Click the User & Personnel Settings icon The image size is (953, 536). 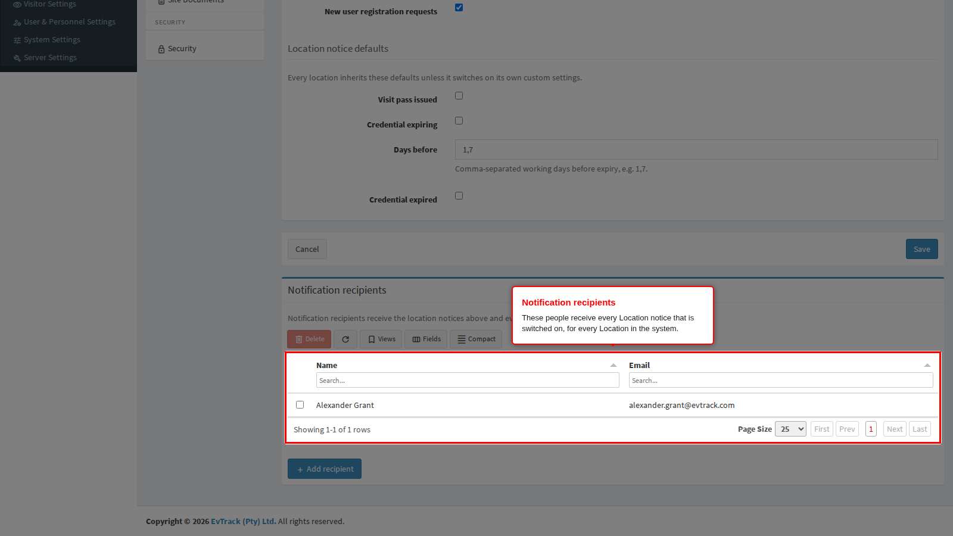17,23
